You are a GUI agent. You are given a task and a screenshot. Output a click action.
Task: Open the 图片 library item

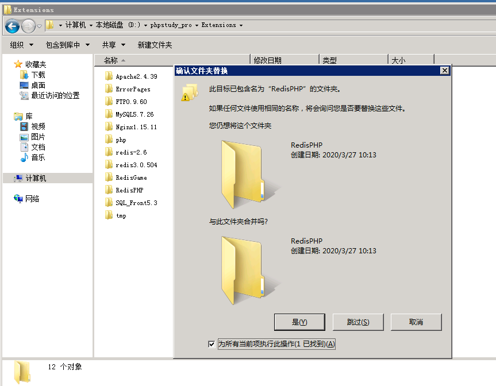[38, 137]
